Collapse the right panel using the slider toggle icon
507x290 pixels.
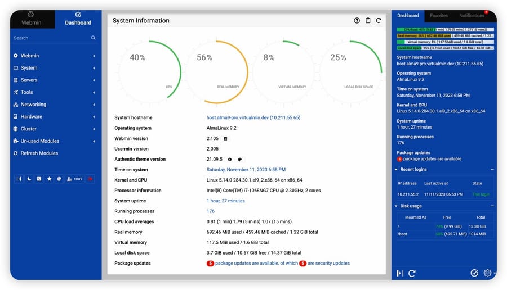click(x=400, y=273)
